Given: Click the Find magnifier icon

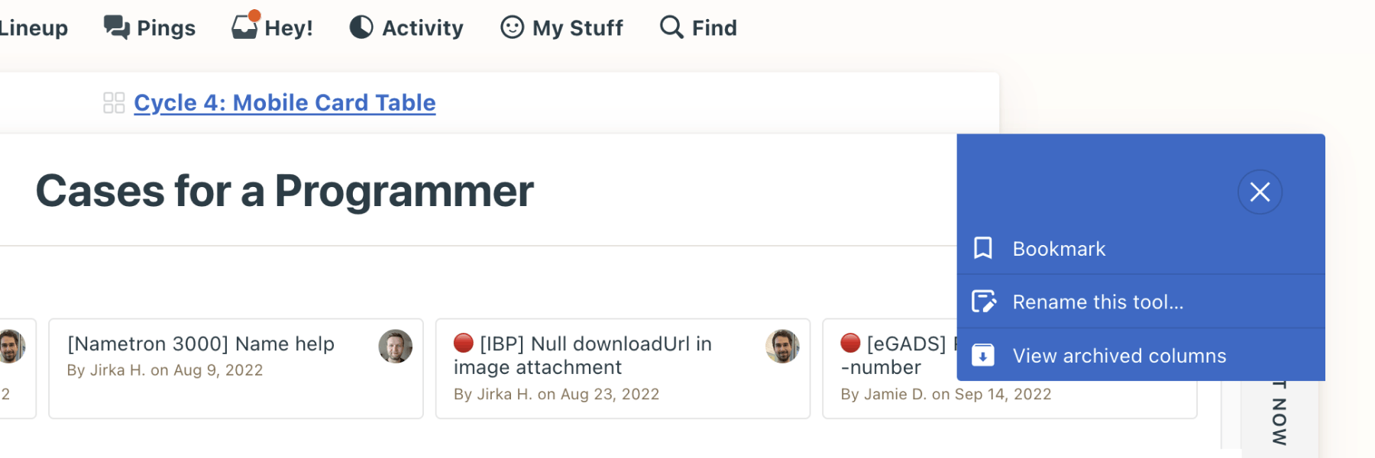Looking at the screenshot, I should coord(671,27).
